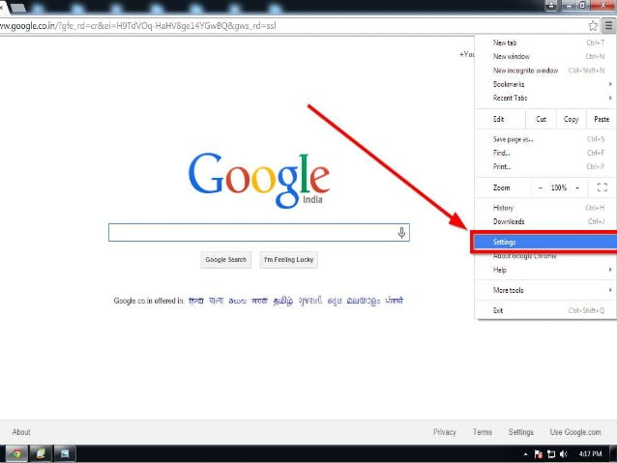Click the 100% zoom value
Image resolution: width=617 pixels, height=463 pixels.
click(x=559, y=188)
